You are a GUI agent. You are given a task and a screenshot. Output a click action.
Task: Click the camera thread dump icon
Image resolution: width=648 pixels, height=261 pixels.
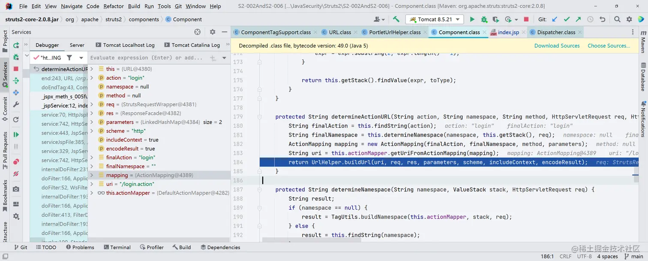pyautogui.click(x=16, y=189)
